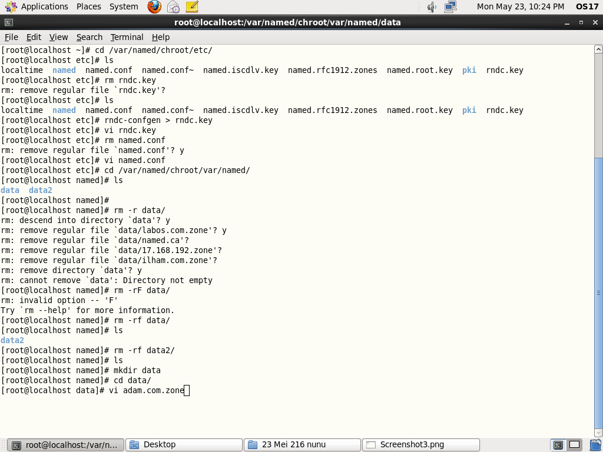Launch Firefox from the top panel
Image resolution: width=603 pixels, height=452 pixels.
coord(153,6)
